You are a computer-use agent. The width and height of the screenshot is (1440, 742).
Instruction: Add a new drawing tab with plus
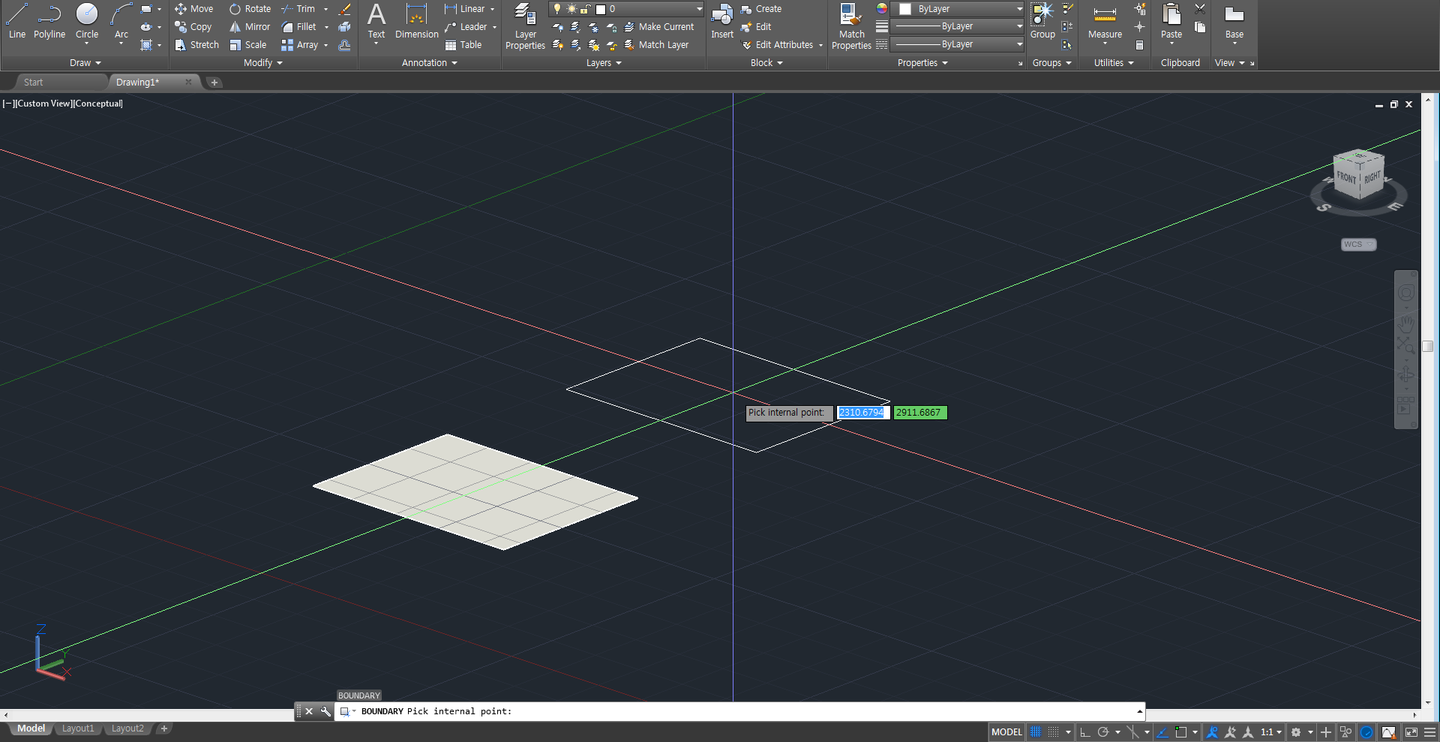pos(214,83)
